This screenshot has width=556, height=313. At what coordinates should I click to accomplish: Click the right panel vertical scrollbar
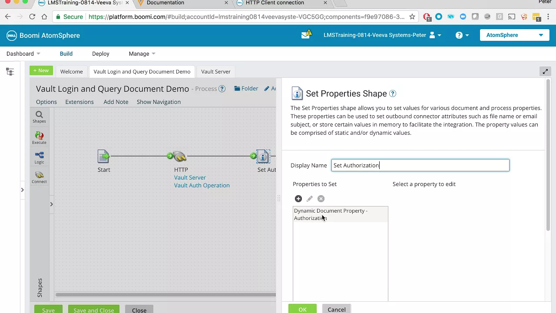click(x=548, y=154)
